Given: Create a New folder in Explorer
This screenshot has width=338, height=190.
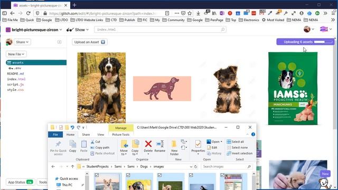Looking at the screenshot, I should [174, 148].
